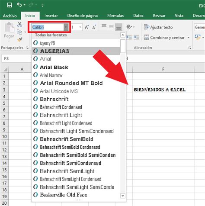Click the Increase Indent icon
Image resolution: width=205 pixels, height=206 pixels.
point(136,37)
